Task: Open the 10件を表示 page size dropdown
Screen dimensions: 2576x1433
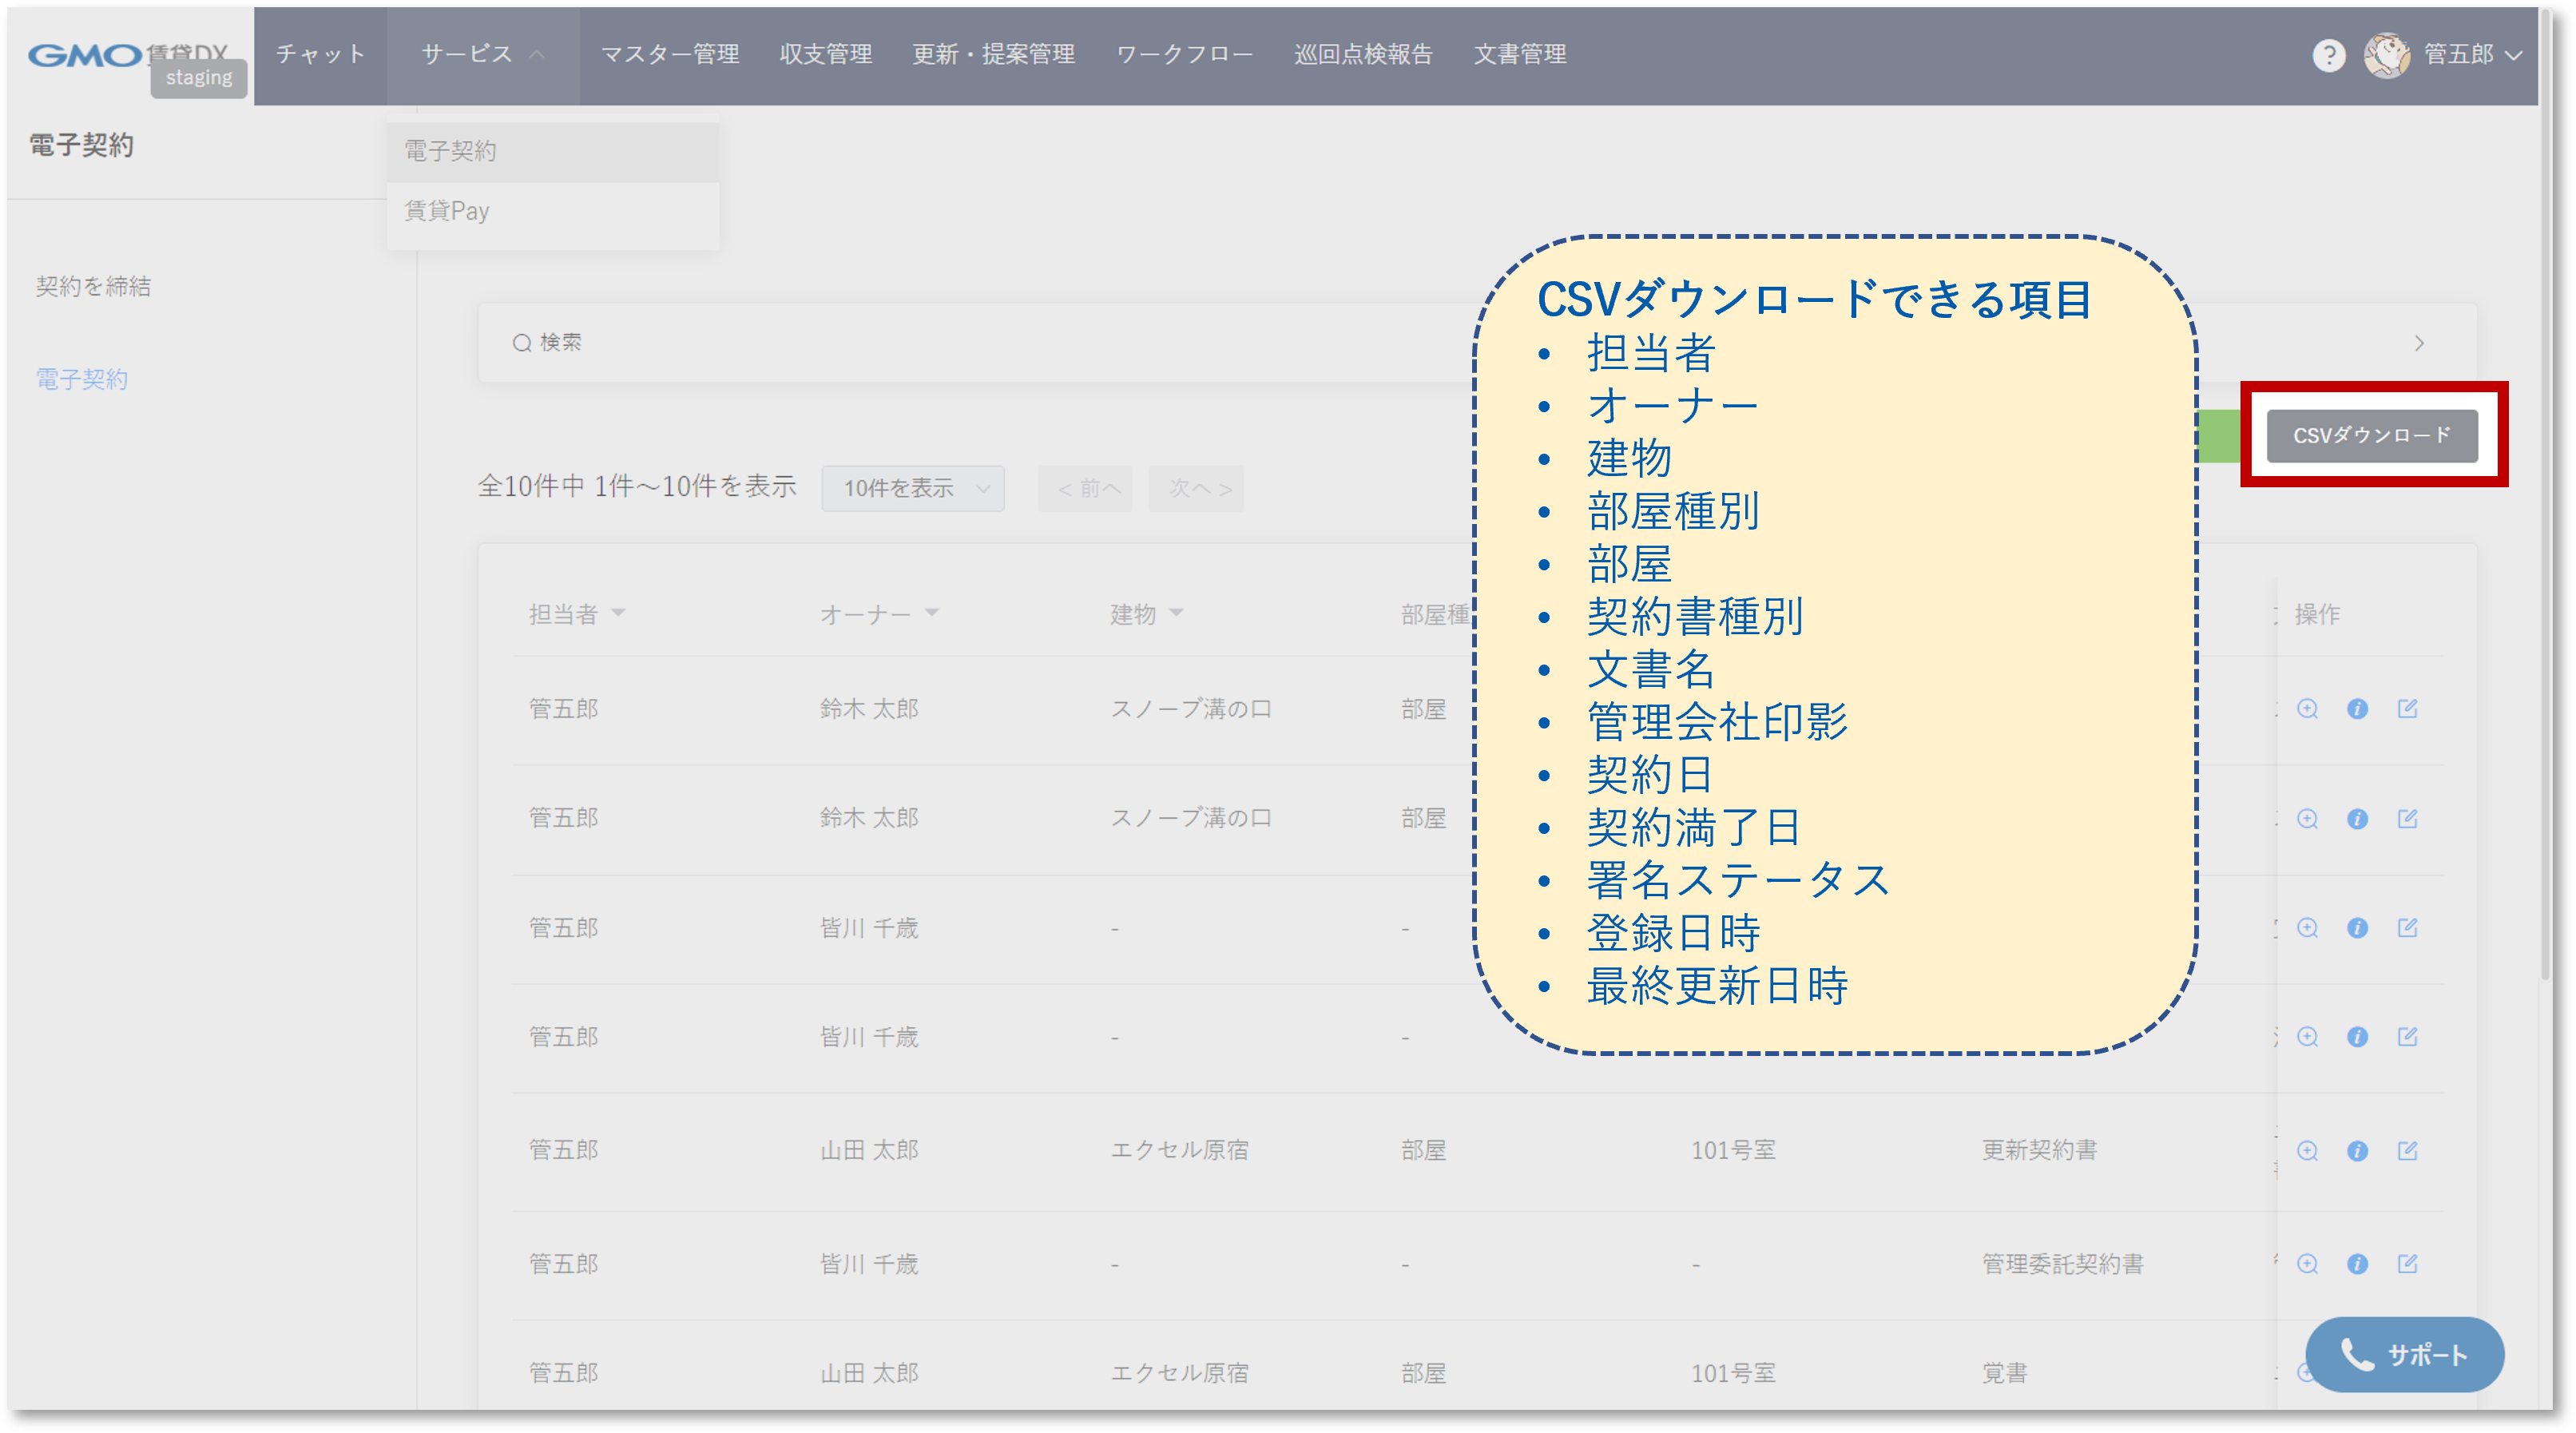Action: click(912, 488)
